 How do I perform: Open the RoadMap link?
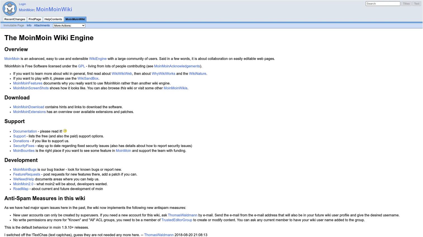point(21,189)
